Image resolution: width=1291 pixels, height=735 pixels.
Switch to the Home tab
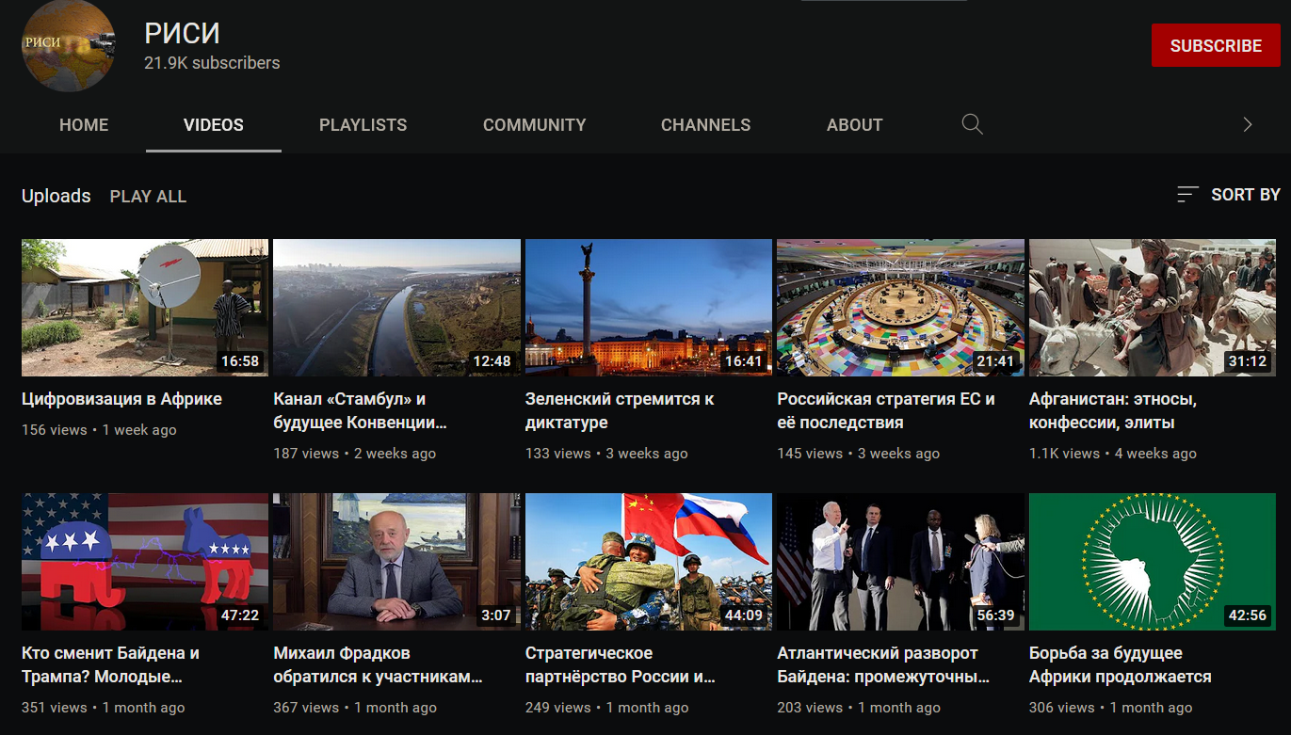point(84,125)
